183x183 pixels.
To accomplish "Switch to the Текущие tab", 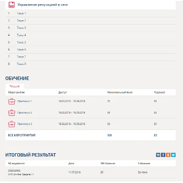I will tap(15, 86).
